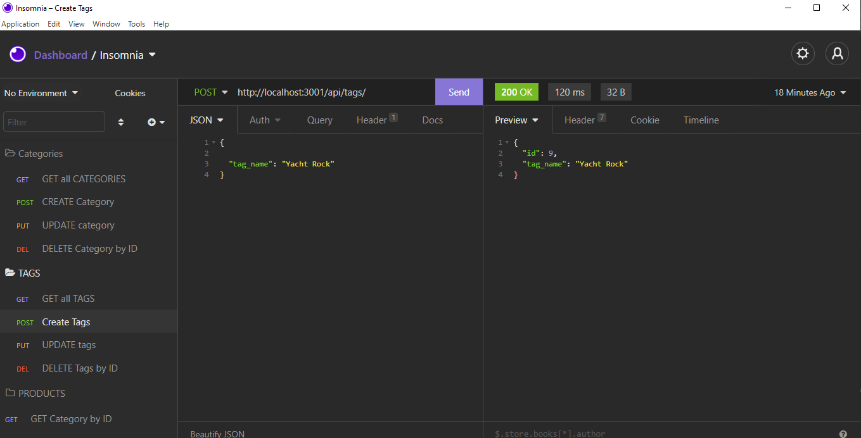The width and height of the screenshot is (861, 438).
Task: Select DELETE Category by ID request
Action: (89, 249)
